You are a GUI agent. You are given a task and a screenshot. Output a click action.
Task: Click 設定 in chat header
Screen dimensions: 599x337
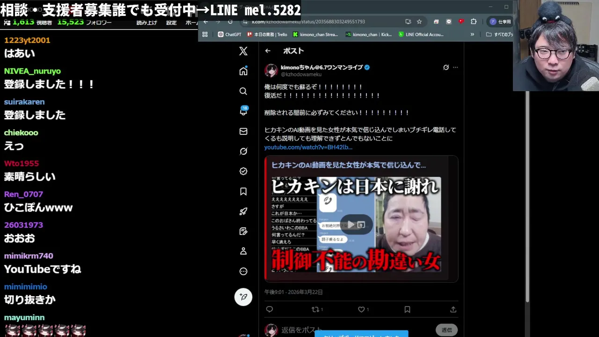(171, 22)
